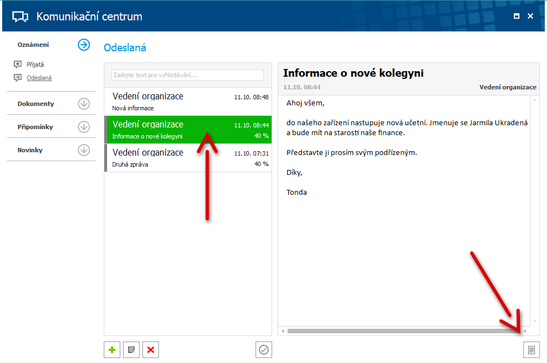Click the 11.10. 08:48 timestamp
547x363 pixels.
point(252,97)
